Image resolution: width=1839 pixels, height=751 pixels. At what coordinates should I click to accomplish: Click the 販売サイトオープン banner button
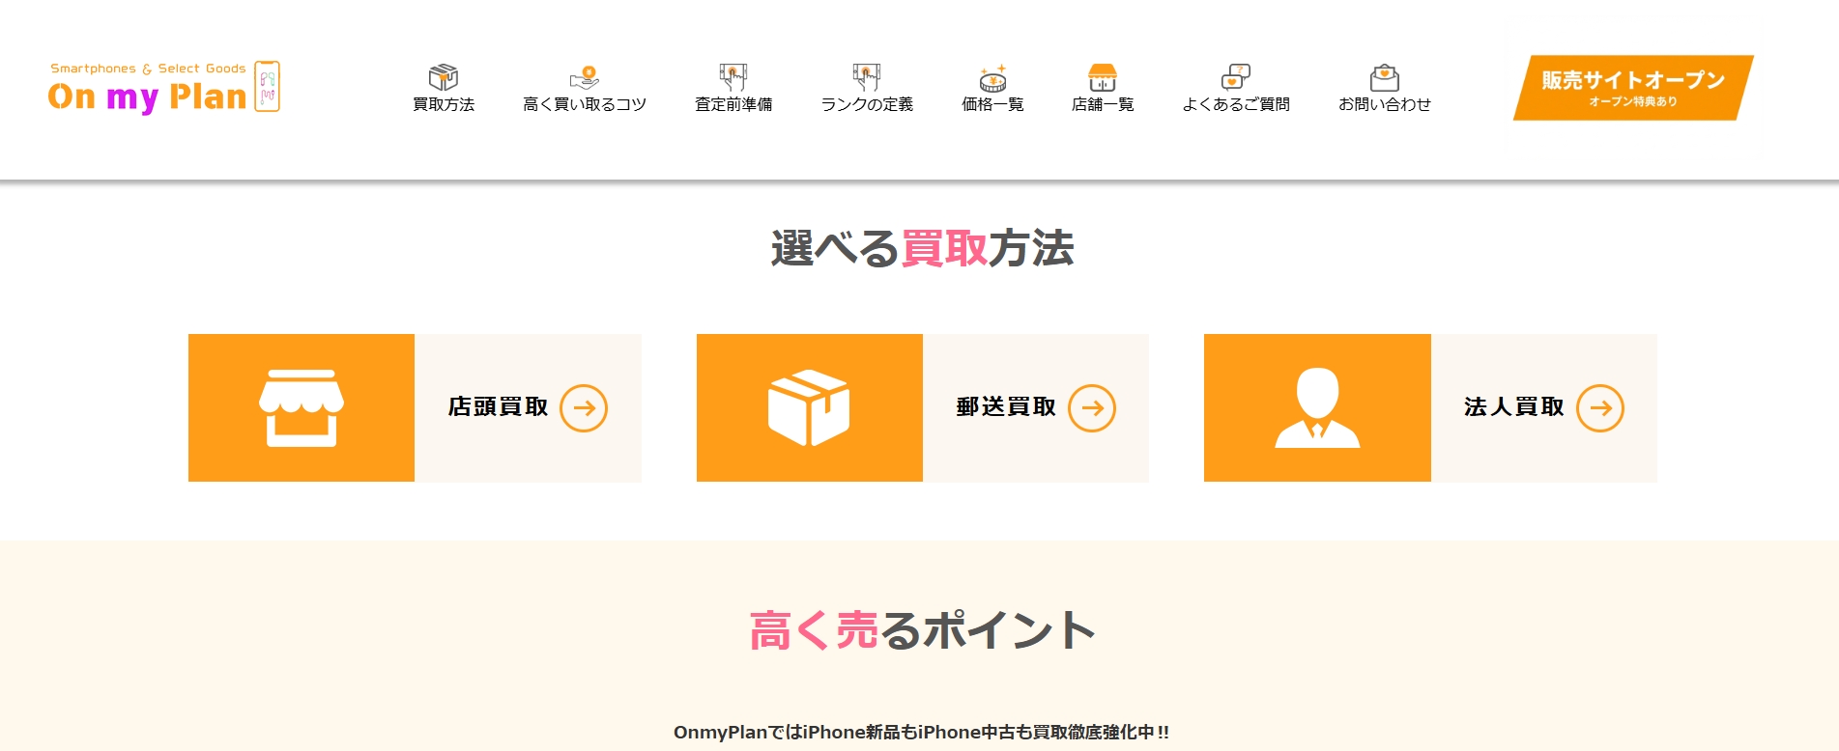(1633, 88)
